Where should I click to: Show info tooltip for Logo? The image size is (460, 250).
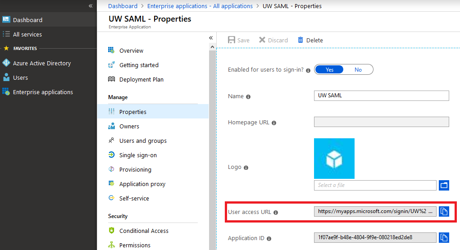246,168
